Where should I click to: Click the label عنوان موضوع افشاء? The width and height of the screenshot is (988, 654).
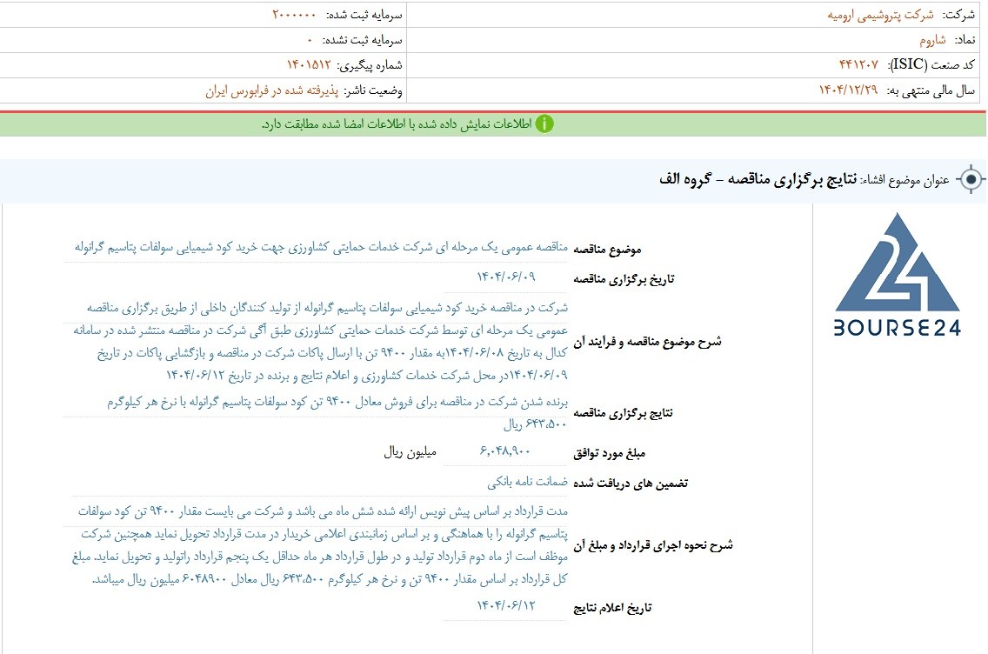tap(905, 181)
